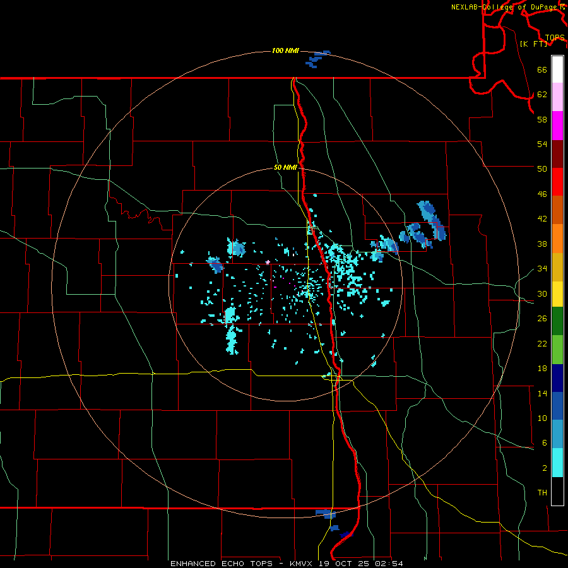This screenshot has width=568, height=568.
Task: Select the Enhanced Echo Tops KMVX caption
Action: (x=287, y=564)
